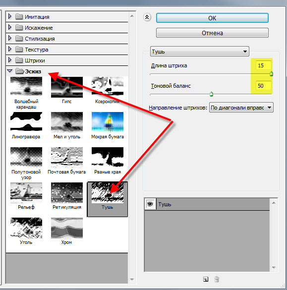Click the Тоновой баланс slider handle

pos(211,94)
